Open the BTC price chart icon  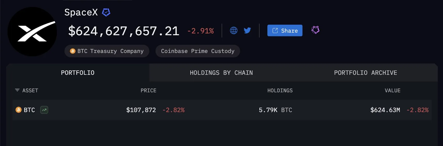click(44, 110)
